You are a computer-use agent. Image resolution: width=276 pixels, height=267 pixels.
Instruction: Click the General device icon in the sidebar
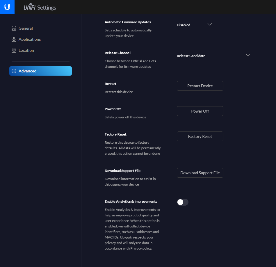(14, 28)
